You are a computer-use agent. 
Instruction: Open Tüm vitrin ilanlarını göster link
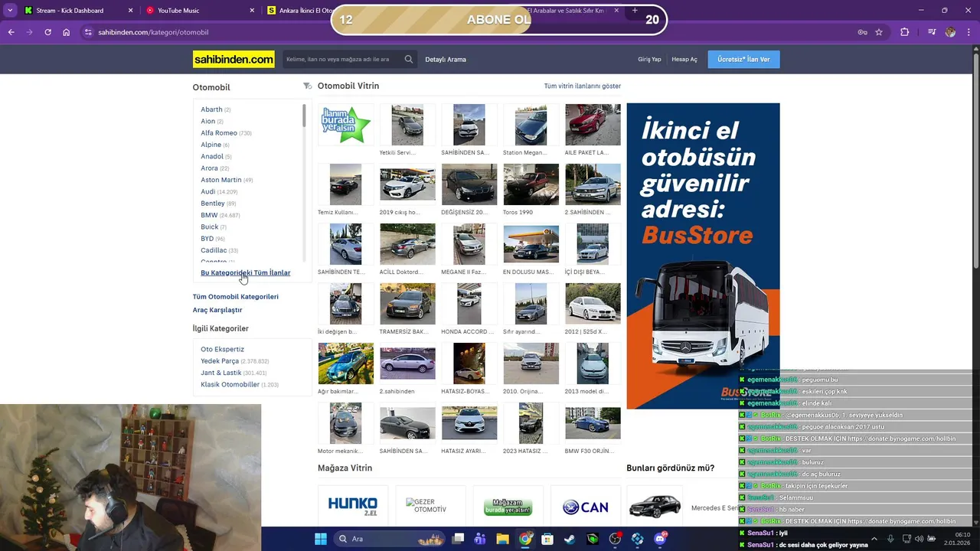pyautogui.click(x=583, y=86)
